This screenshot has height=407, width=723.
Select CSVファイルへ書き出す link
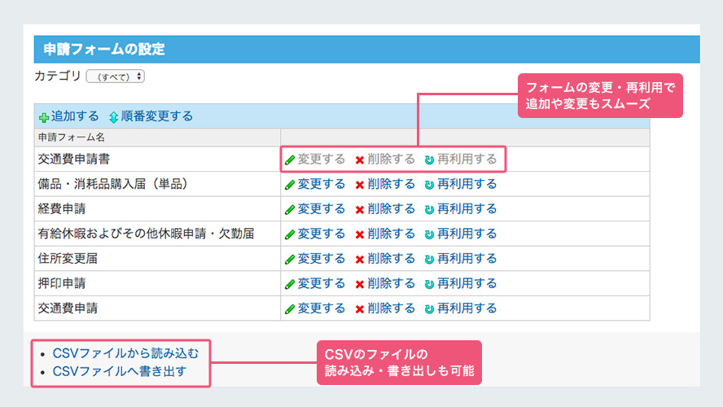pos(120,372)
